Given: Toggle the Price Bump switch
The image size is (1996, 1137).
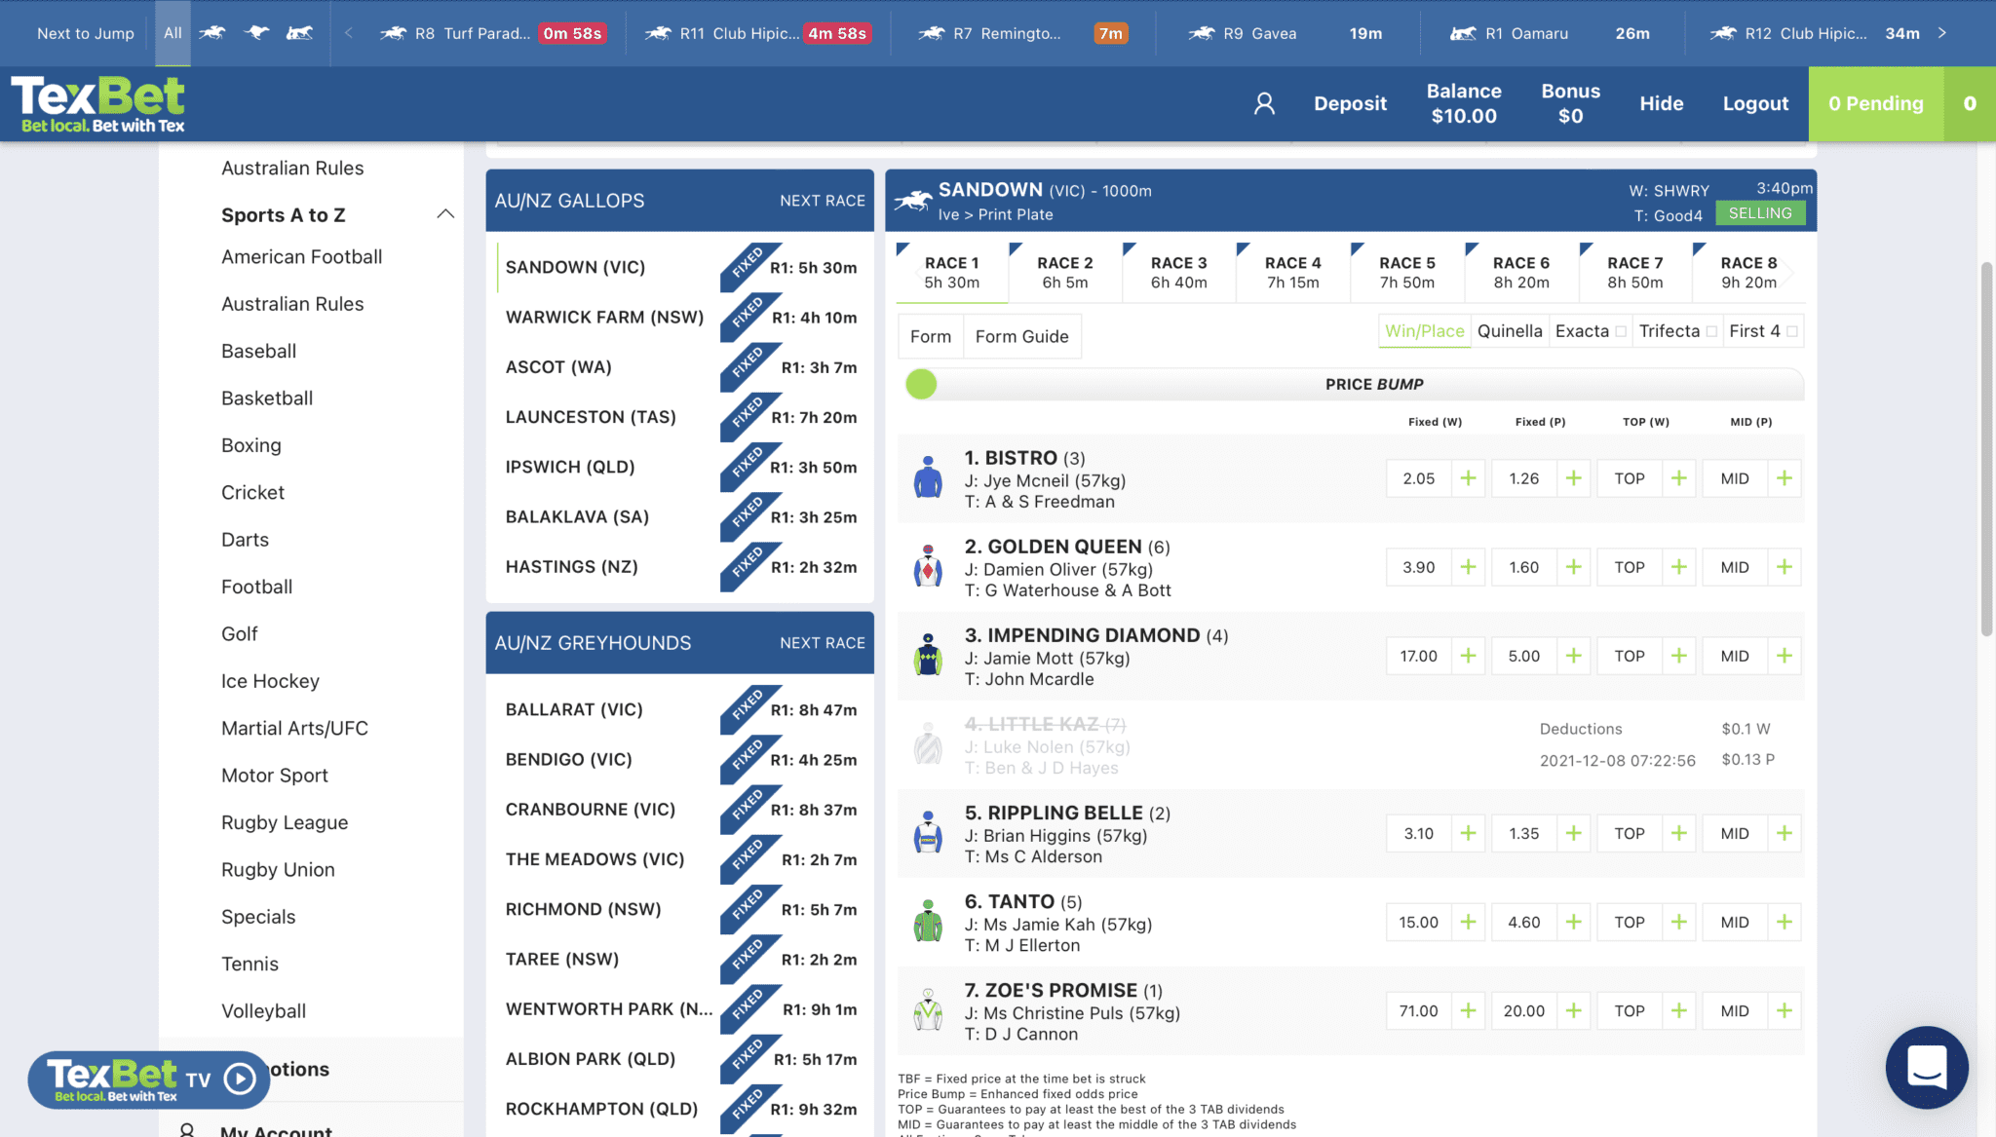Looking at the screenshot, I should tap(921, 384).
